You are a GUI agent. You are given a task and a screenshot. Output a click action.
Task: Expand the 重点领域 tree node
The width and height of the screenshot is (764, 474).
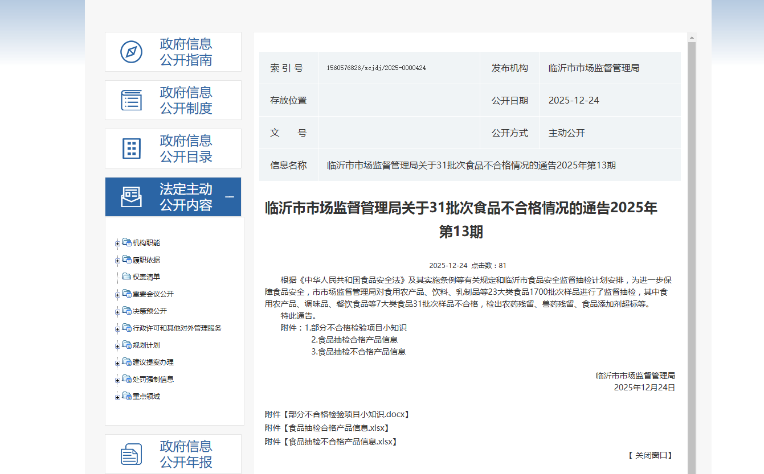pyautogui.click(x=117, y=396)
